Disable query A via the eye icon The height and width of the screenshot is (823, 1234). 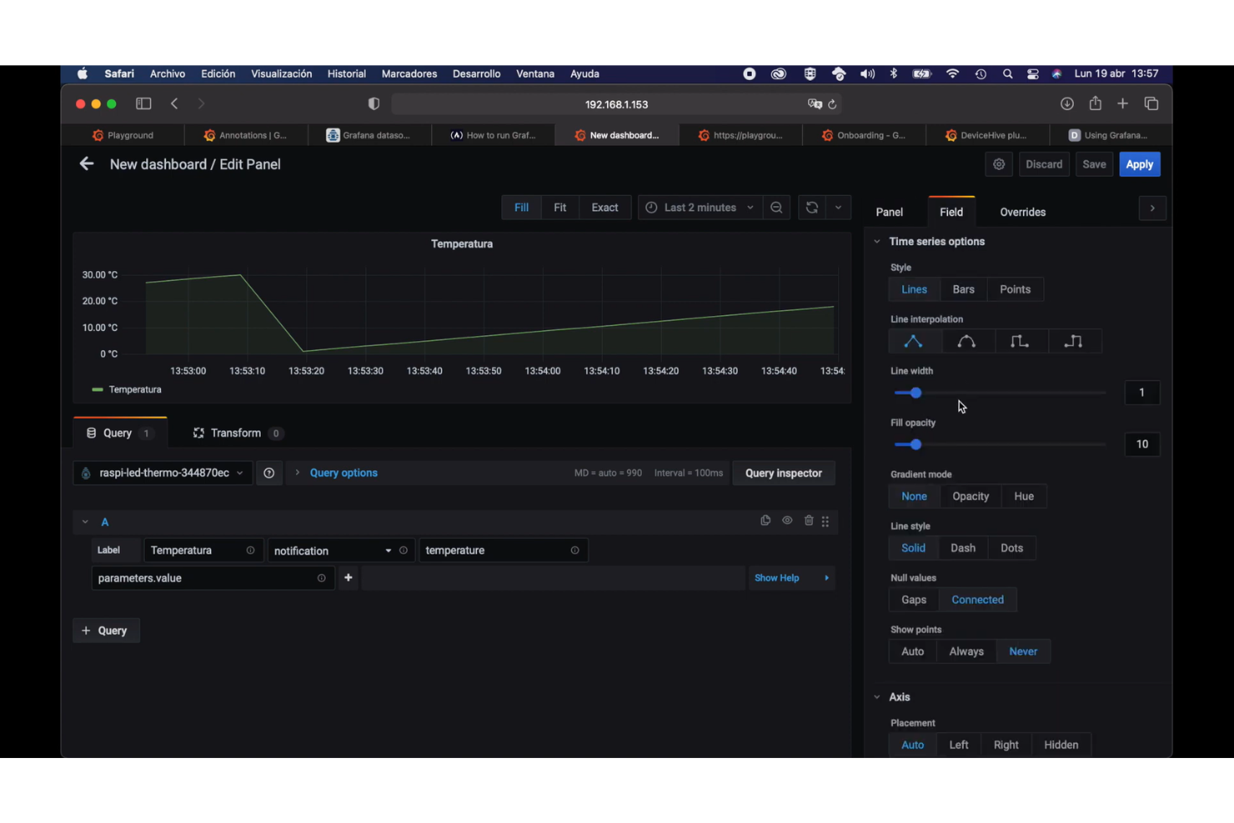click(786, 520)
